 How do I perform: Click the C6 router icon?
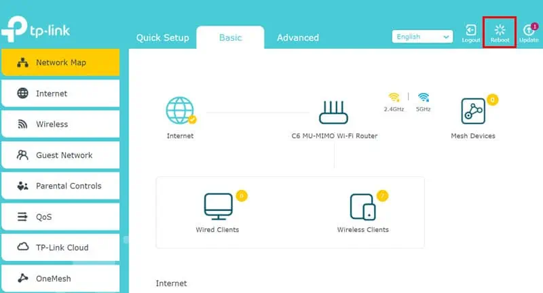[x=333, y=112]
